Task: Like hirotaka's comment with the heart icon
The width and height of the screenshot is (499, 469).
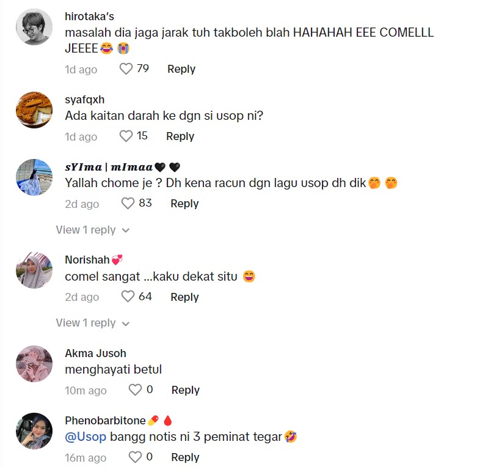Action: tap(126, 69)
